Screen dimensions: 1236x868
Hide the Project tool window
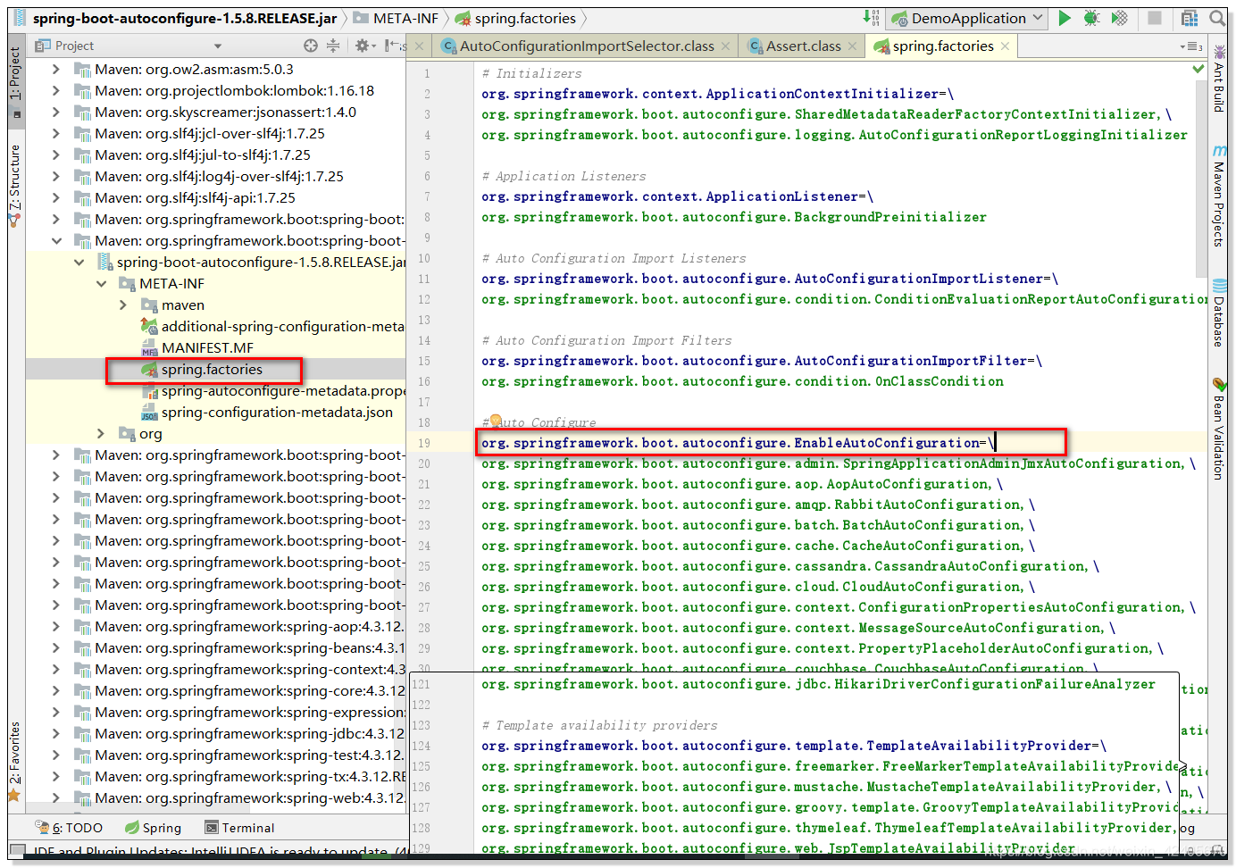coord(392,46)
